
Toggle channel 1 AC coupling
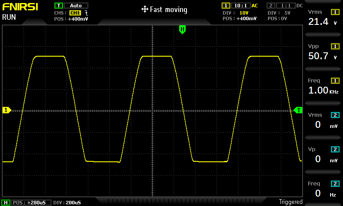(x=255, y=6)
